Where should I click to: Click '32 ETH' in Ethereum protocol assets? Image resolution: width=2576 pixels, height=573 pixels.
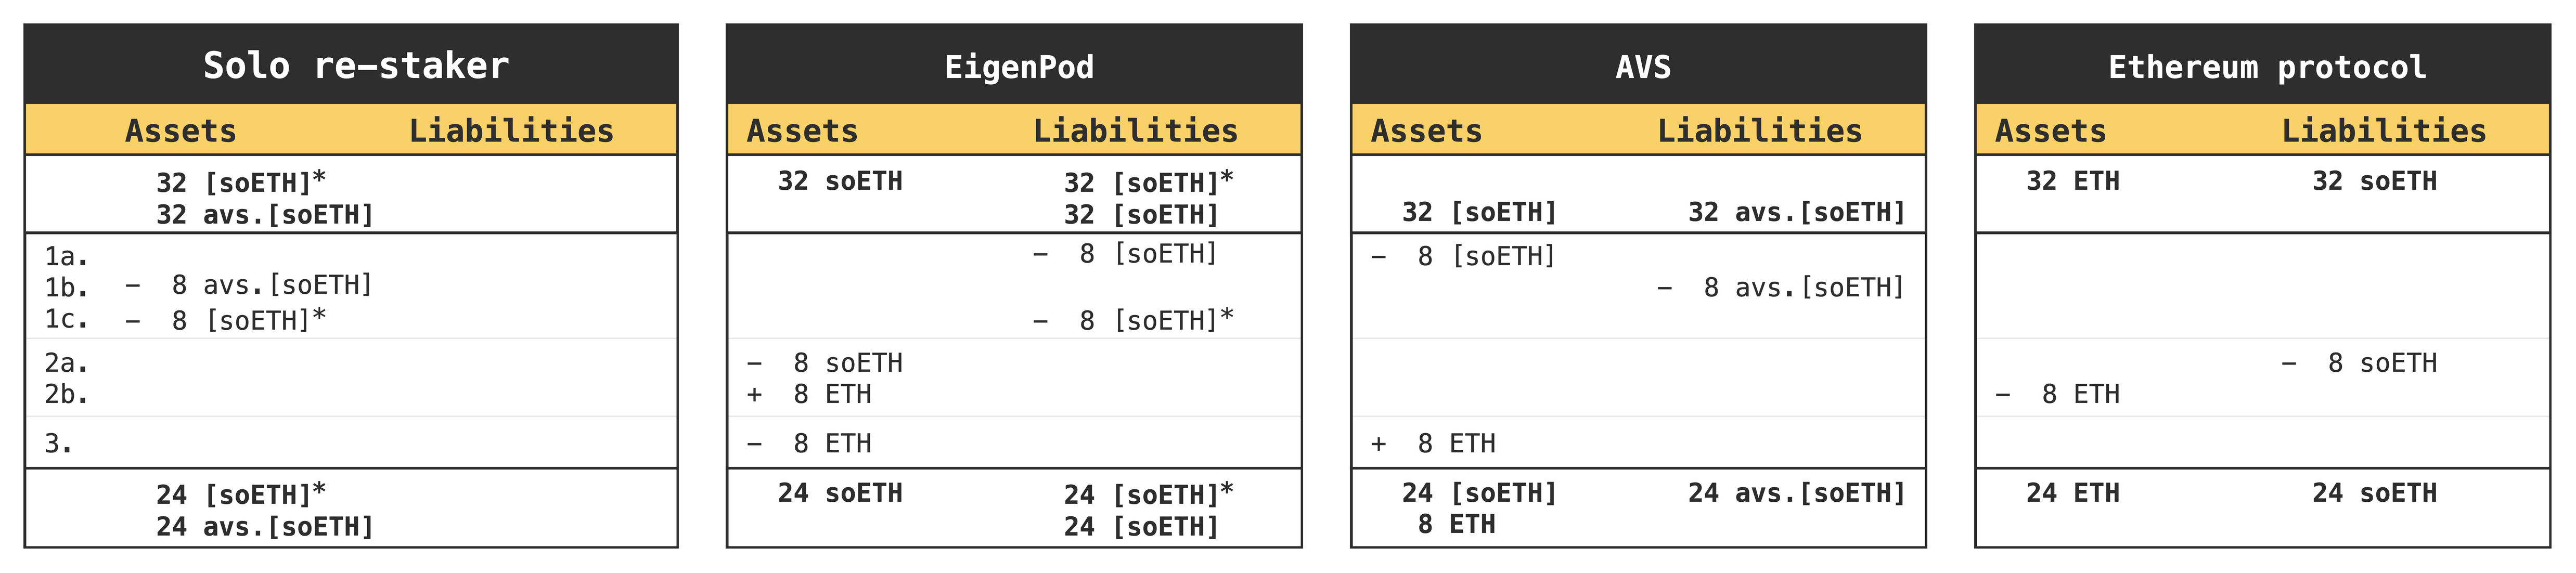pyautogui.click(x=2072, y=181)
